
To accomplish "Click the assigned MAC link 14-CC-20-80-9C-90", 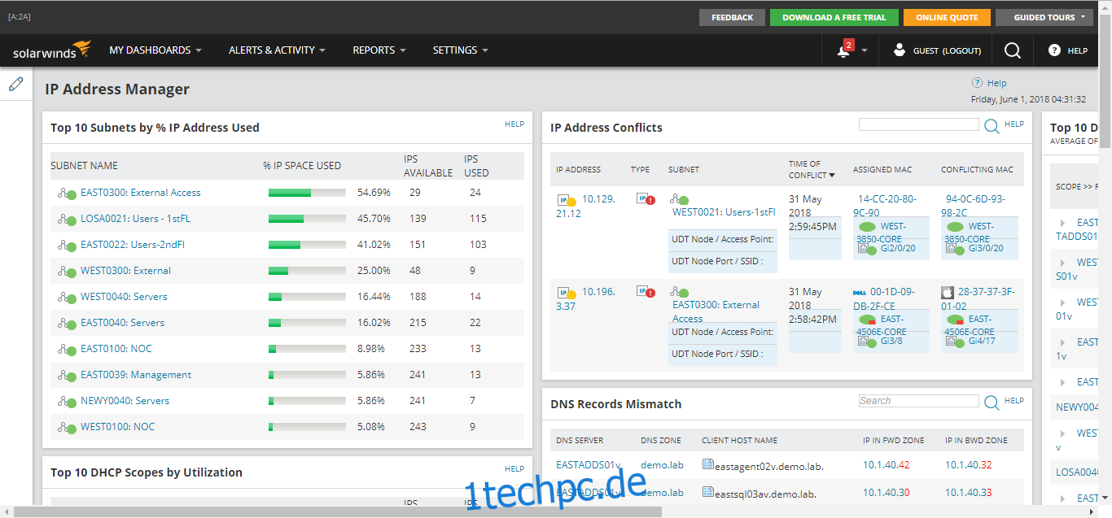I will click(887, 206).
